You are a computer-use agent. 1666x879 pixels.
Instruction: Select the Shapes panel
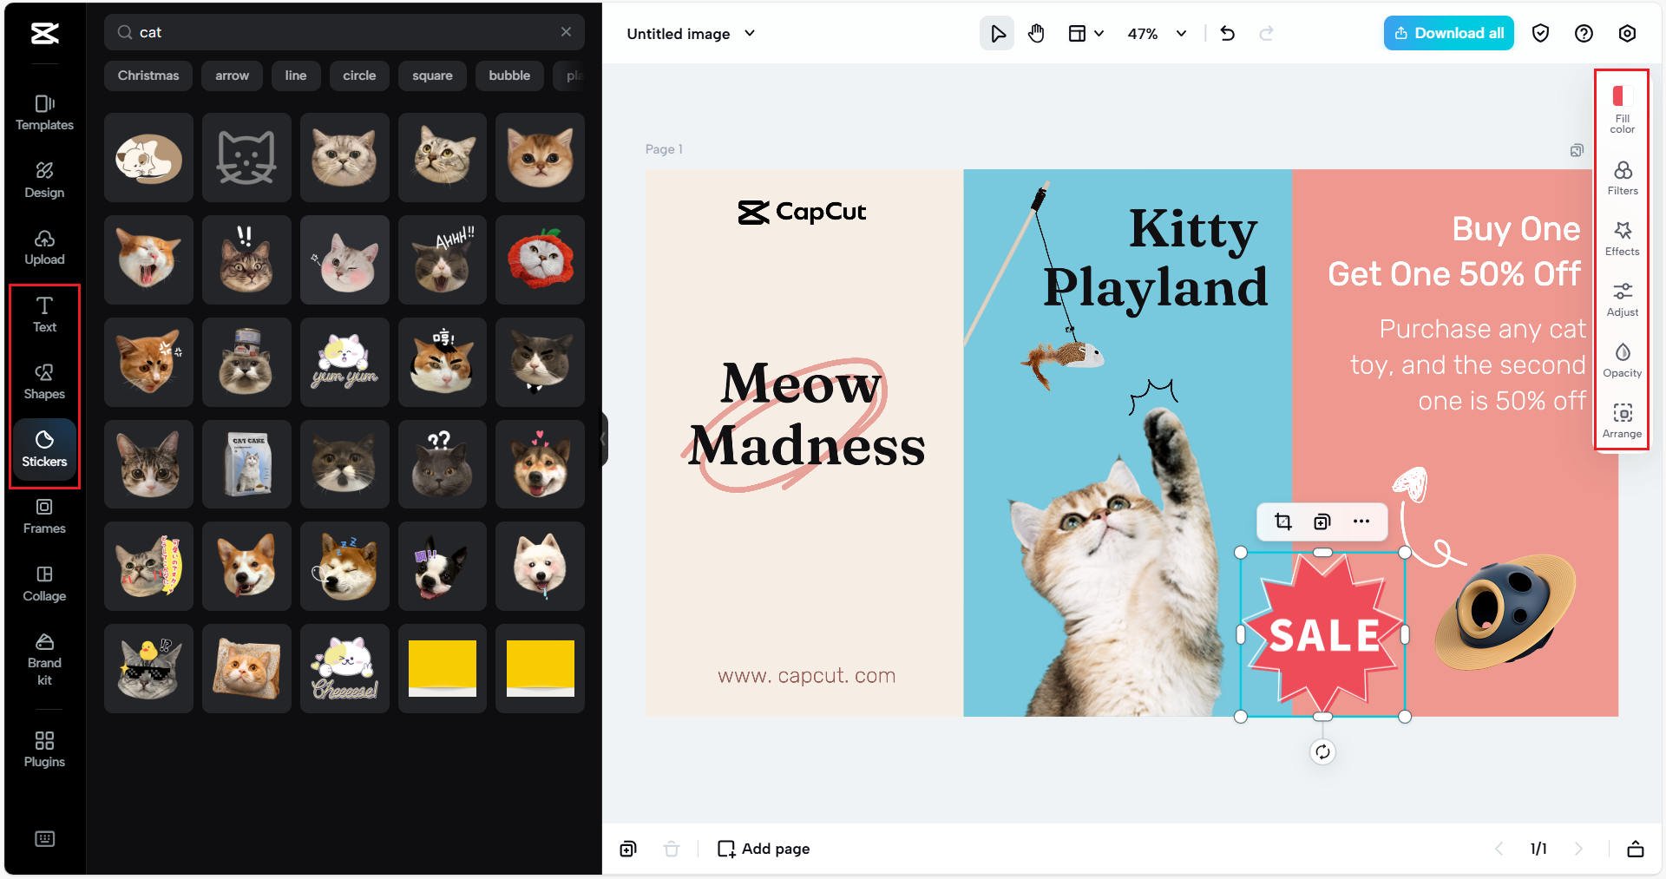pos(43,381)
